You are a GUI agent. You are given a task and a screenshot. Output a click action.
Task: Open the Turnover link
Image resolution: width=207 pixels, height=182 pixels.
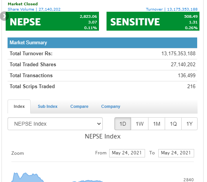point(171,9)
